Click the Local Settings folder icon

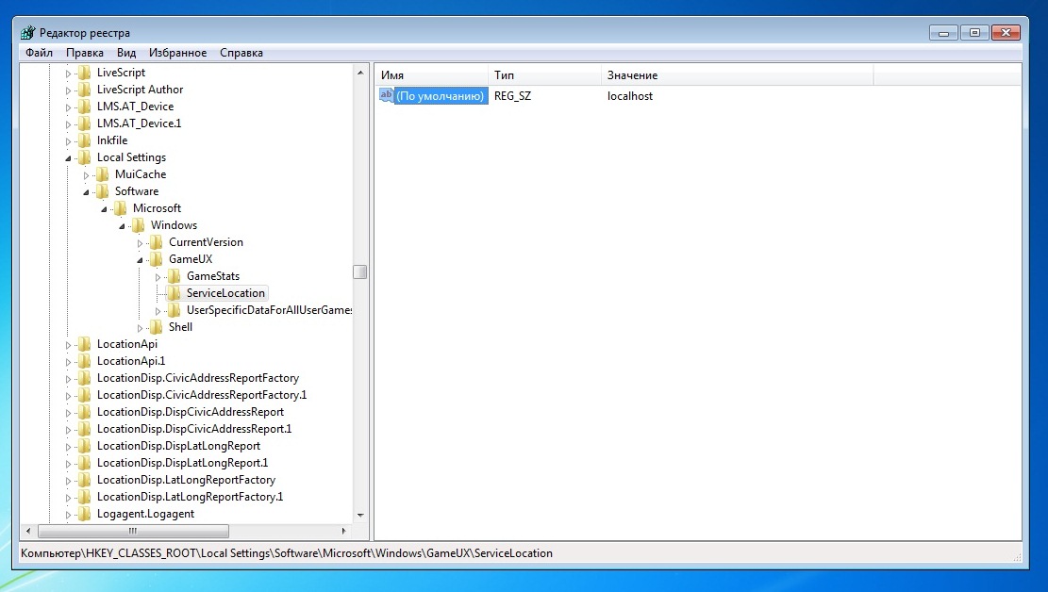tap(84, 157)
